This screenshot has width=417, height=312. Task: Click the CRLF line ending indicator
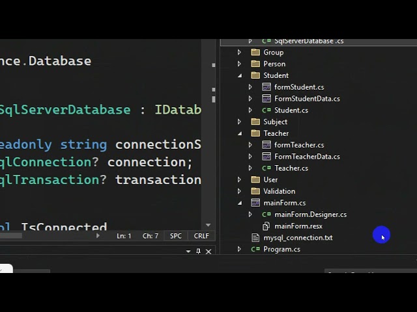(x=201, y=236)
